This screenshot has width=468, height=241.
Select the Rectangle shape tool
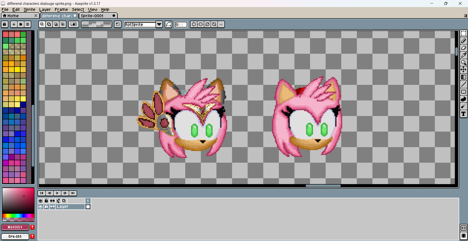click(x=463, y=92)
